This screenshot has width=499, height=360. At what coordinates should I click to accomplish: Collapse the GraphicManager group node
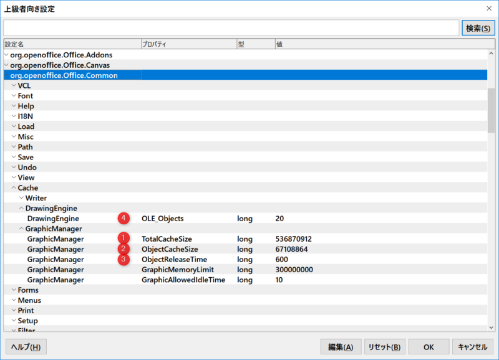click(x=21, y=229)
